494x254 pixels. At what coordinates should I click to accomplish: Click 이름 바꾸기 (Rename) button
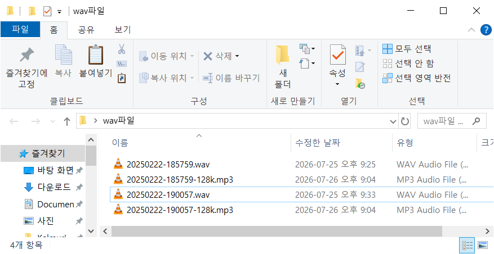point(231,78)
